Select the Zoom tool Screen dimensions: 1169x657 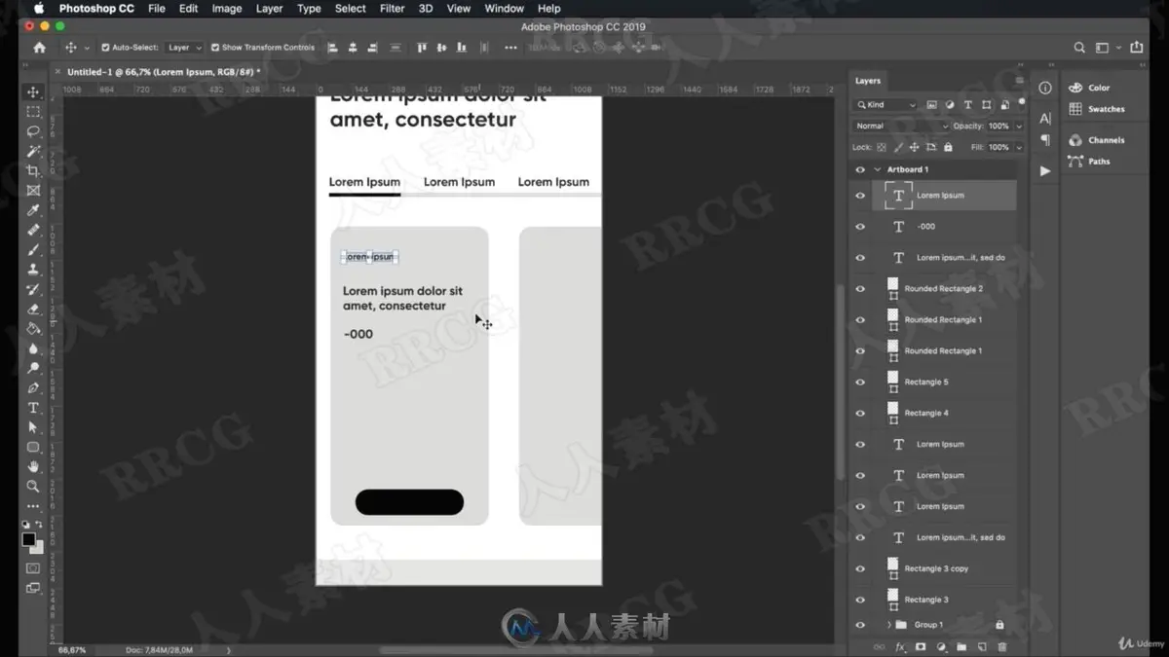click(33, 487)
